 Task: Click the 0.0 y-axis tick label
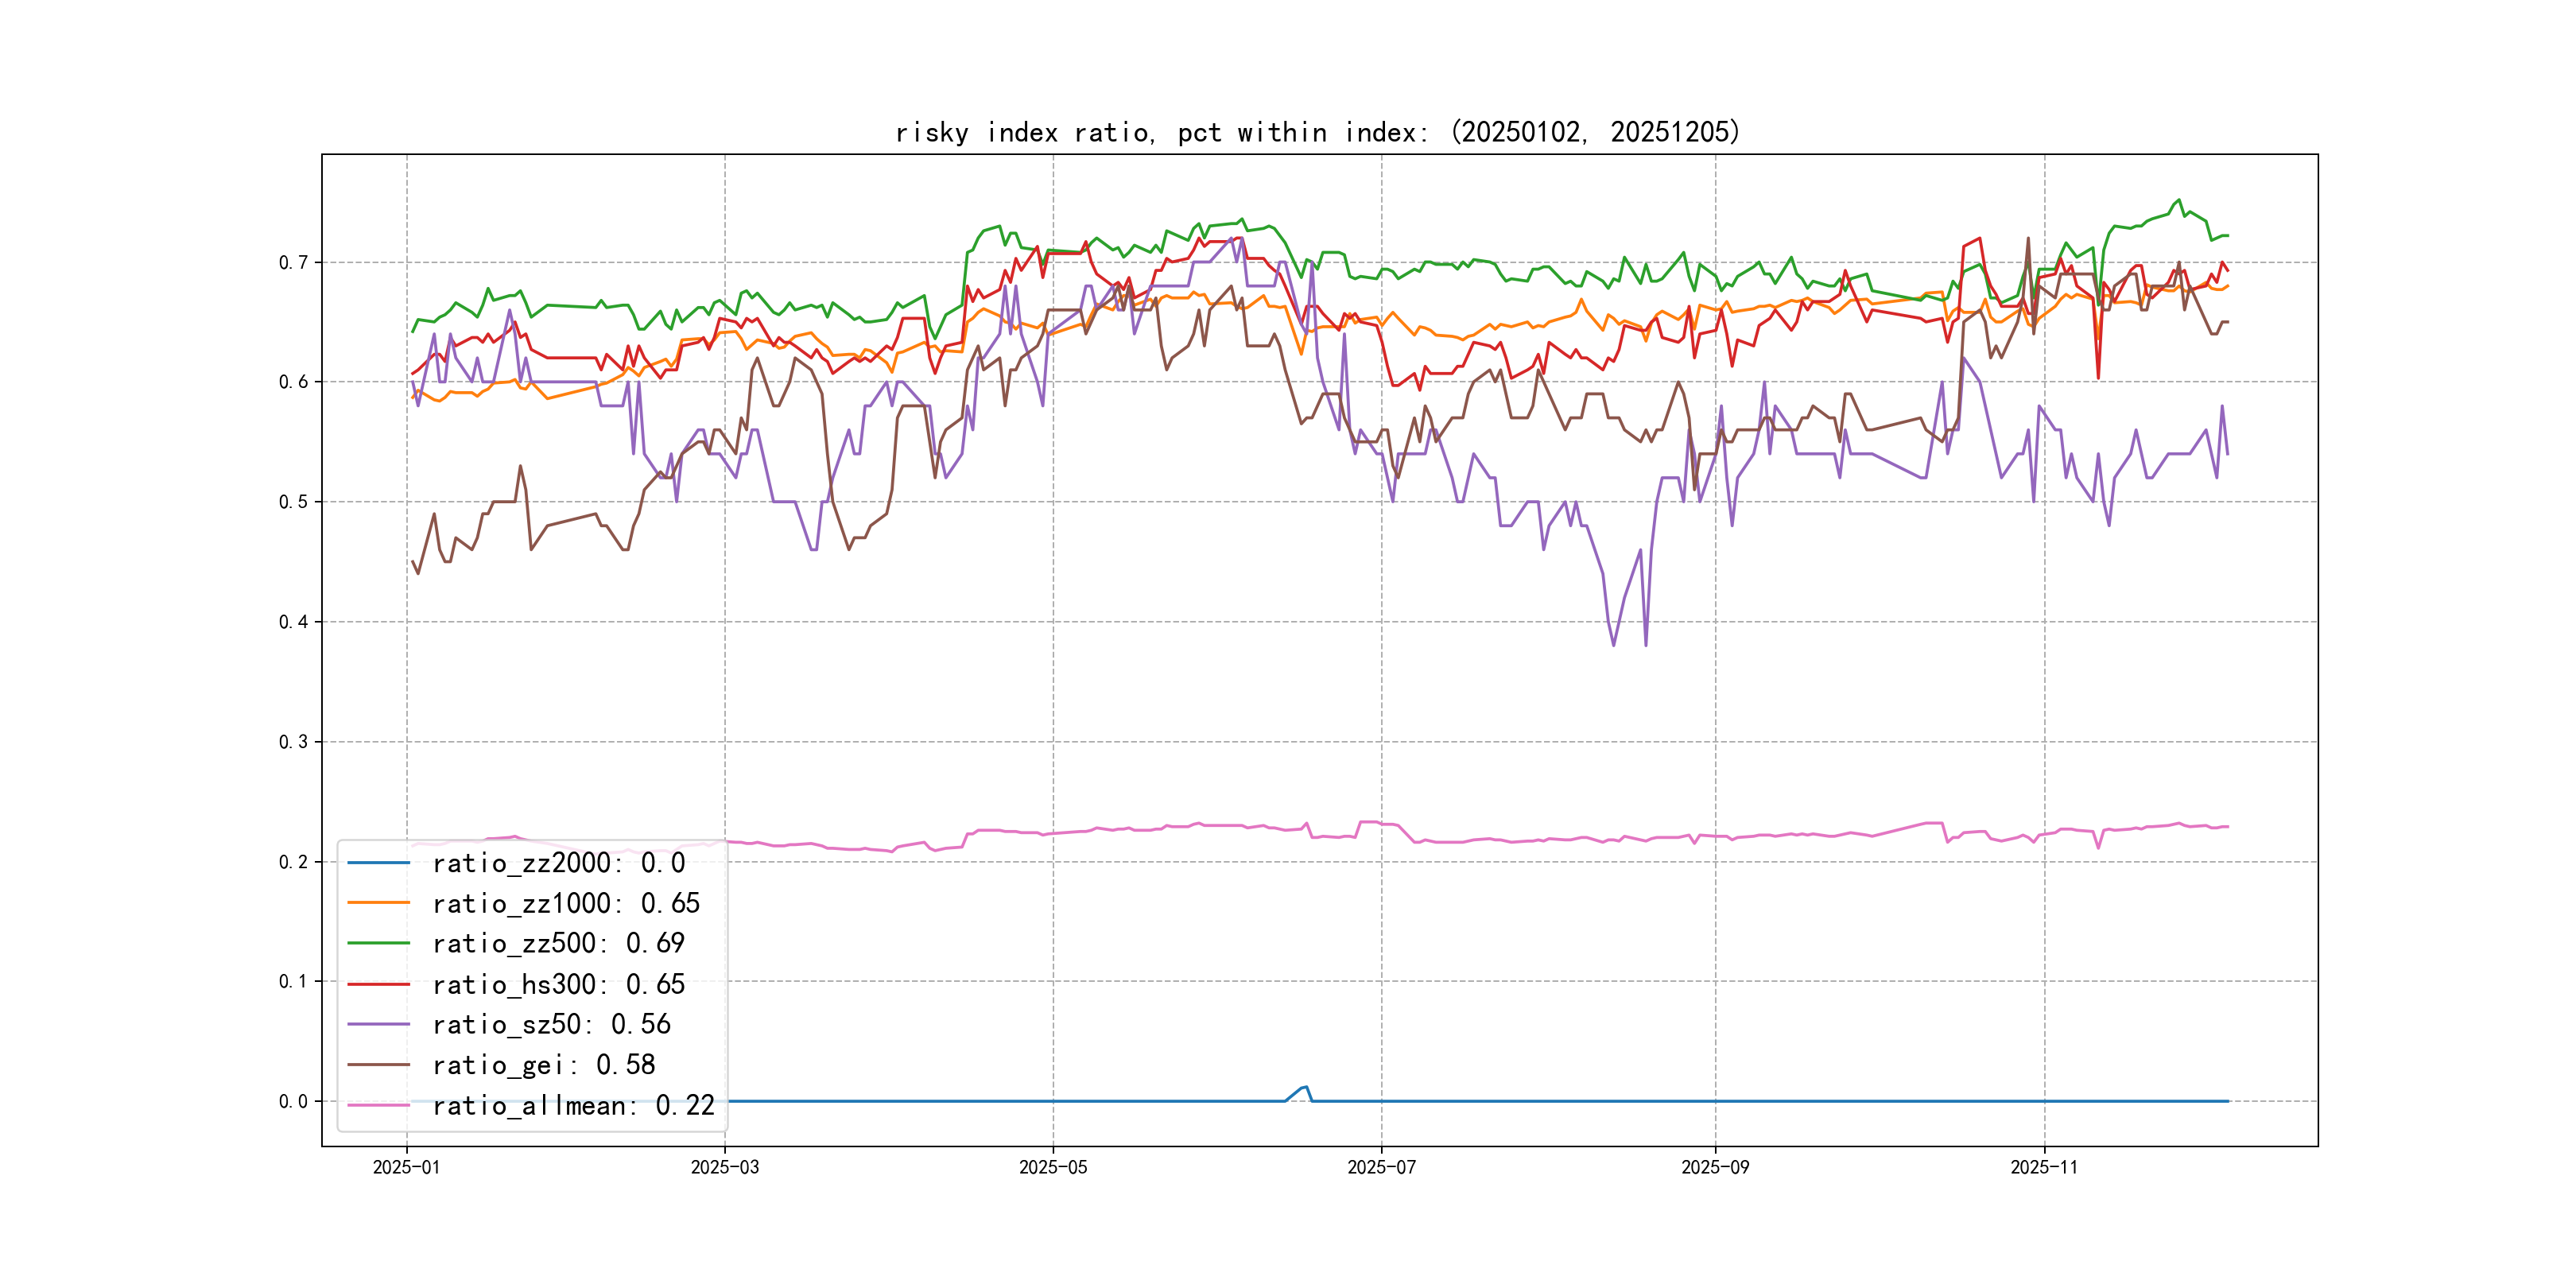click(293, 1101)
